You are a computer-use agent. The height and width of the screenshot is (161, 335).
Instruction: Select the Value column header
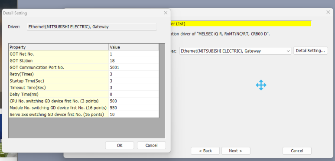tap(134, 47)
